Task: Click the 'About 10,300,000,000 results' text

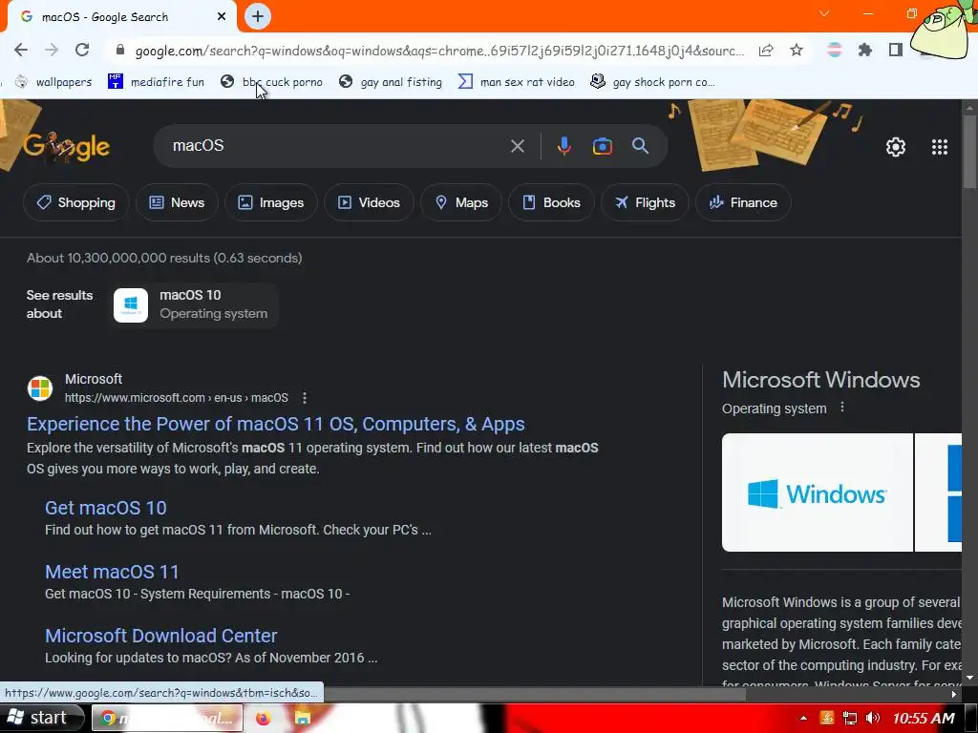Action: click(x=164, y=258)
